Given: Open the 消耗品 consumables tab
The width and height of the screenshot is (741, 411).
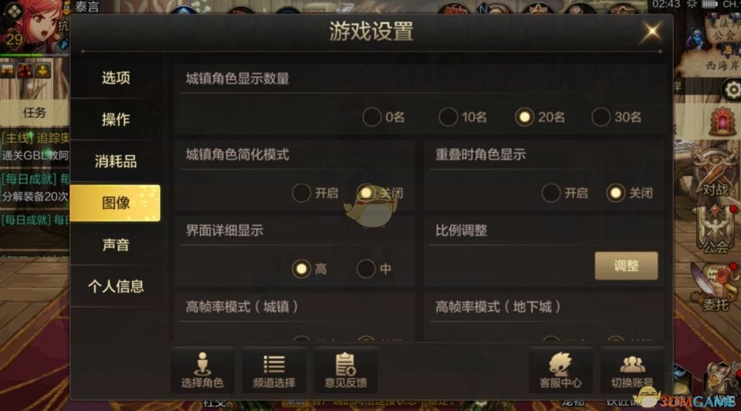Looking at the screenshot, I should coord(115,161).
